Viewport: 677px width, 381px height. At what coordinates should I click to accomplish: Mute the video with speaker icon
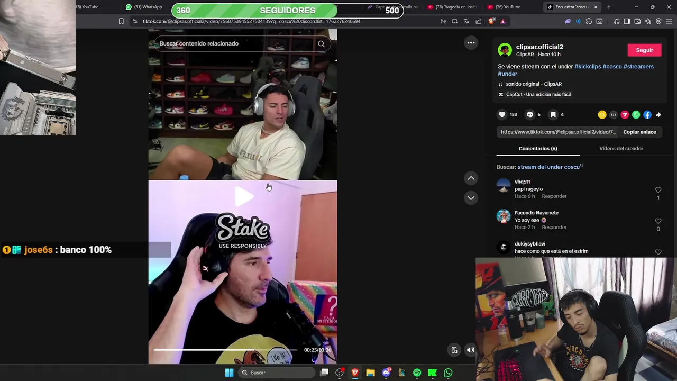point(470,350)
